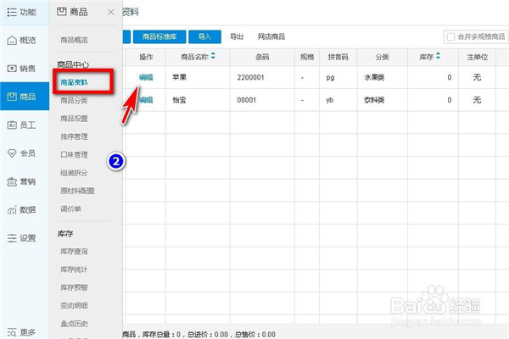
Task: Click the 商品标准库 button
Action: click(159, 37)
